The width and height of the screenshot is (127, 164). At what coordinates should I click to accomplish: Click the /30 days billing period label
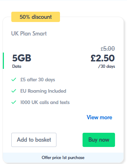107,66
